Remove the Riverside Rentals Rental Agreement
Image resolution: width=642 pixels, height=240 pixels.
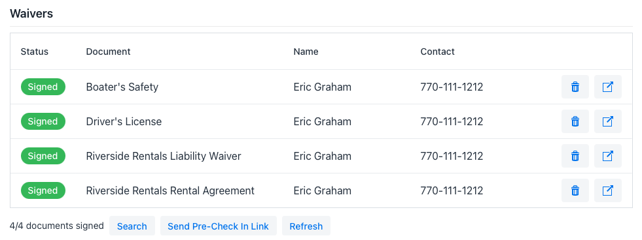pyautogui.click(x=575, y=190)
